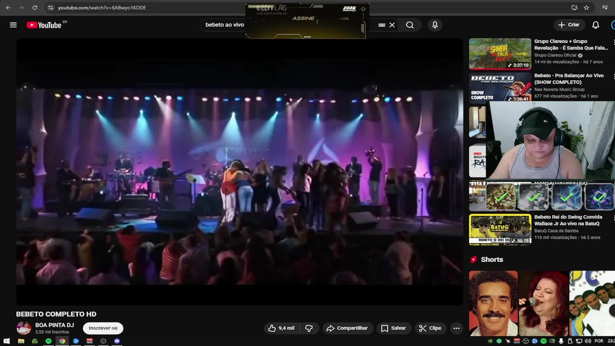Screen dimensions: 615x346
Task: Open the volume control in tray
Action: [588, 341]
